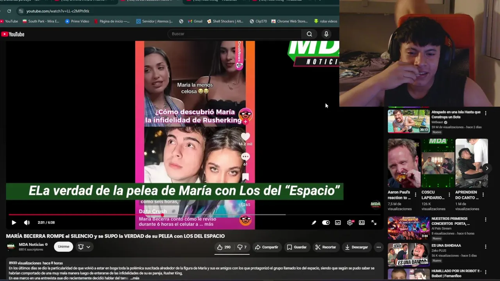Open the Servidor Aternos bookmark
The width and height of the screenshot is (500, 281).
154,21
